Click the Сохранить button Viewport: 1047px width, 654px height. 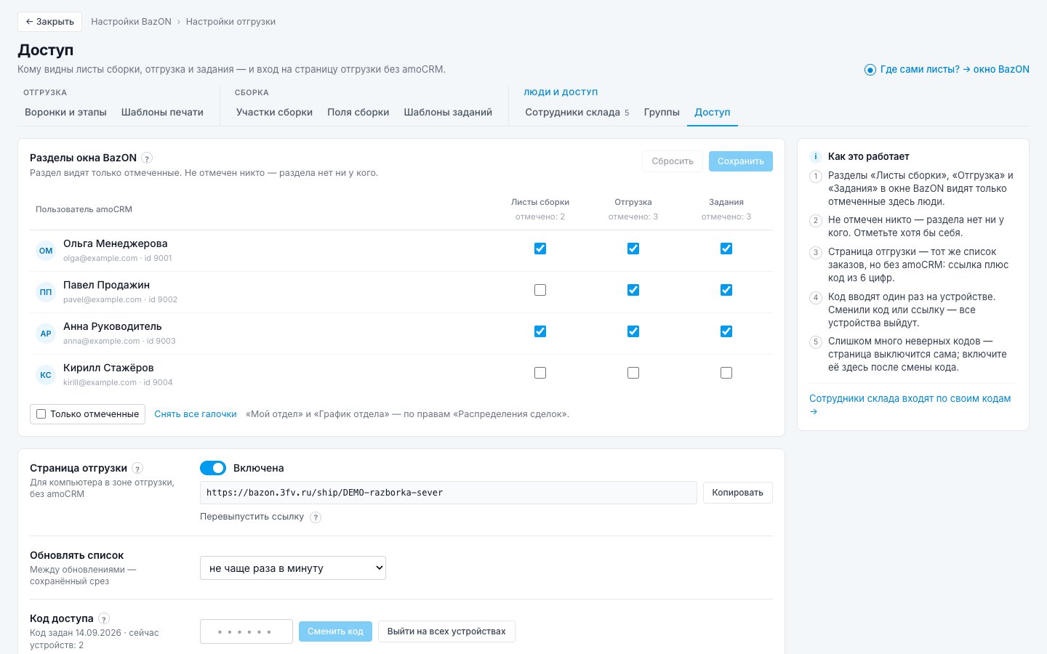pyautogui.click(x=741, y=161)
